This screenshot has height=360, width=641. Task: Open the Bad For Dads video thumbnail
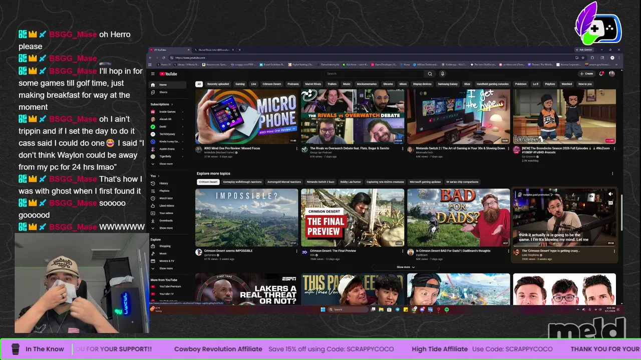click(458, 217)
